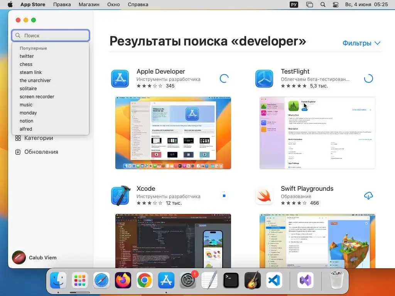Expand the Фильтры dropdown
Image resolution: width=395 pixels, height=296 pixels.
(361, 43)
